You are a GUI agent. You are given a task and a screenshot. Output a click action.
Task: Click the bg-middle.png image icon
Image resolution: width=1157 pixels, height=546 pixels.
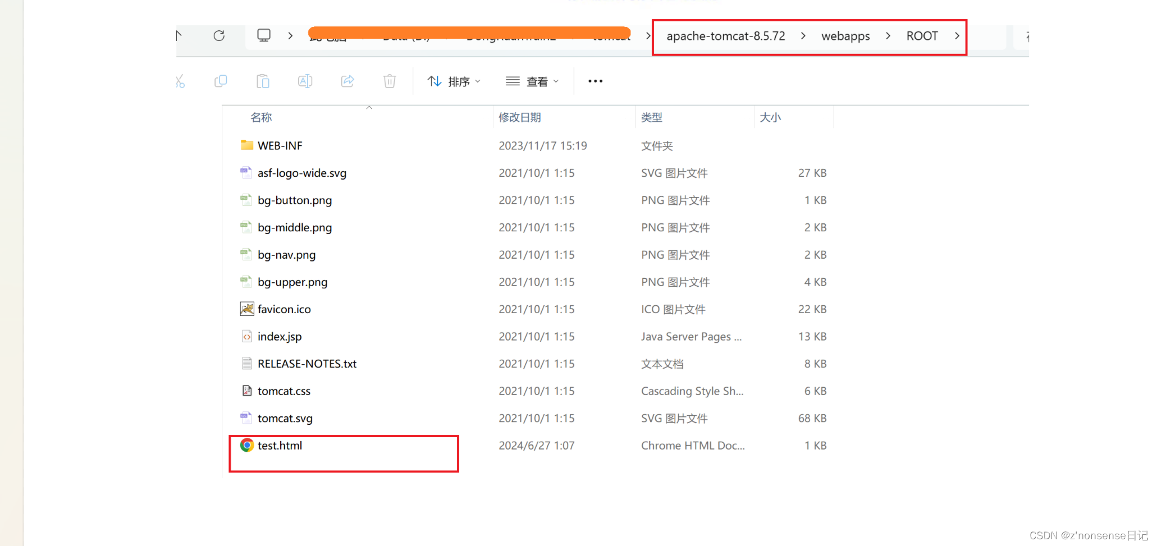tap(246, 227)
